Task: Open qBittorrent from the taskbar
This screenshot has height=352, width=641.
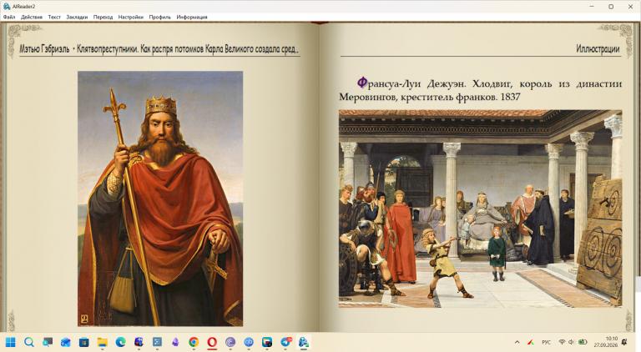Action: (x=249, y=342)
